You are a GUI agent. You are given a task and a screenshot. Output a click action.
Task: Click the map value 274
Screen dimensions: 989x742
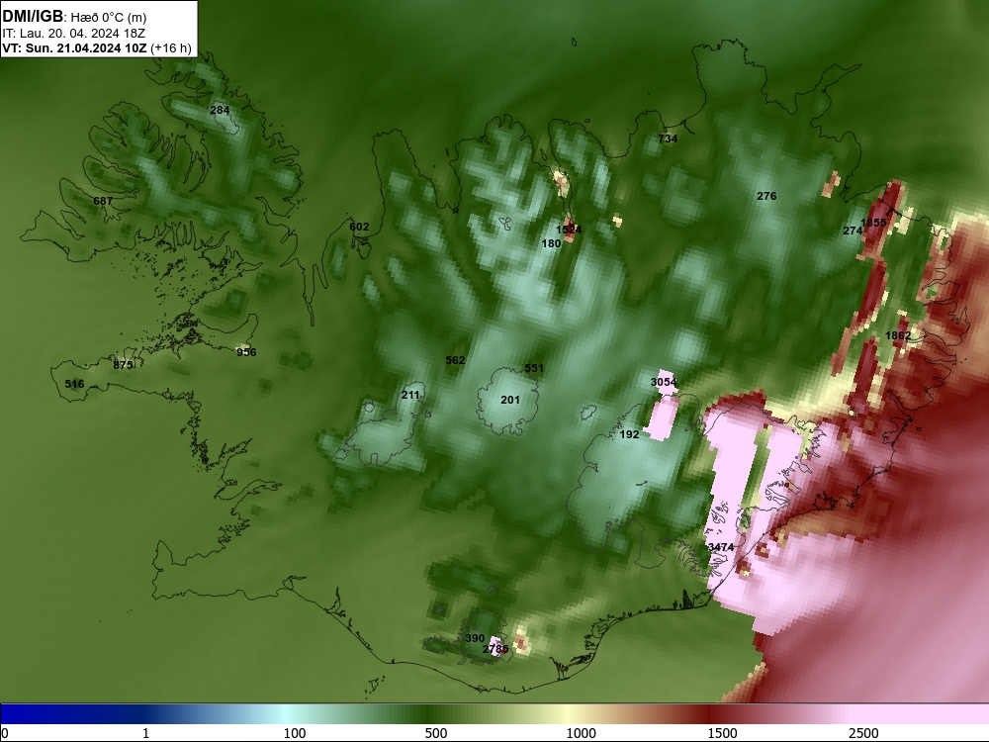click(x=853, y=231)
